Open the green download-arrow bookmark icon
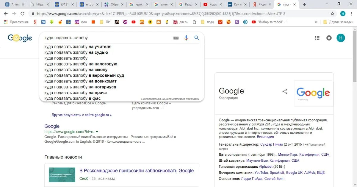 52,22
